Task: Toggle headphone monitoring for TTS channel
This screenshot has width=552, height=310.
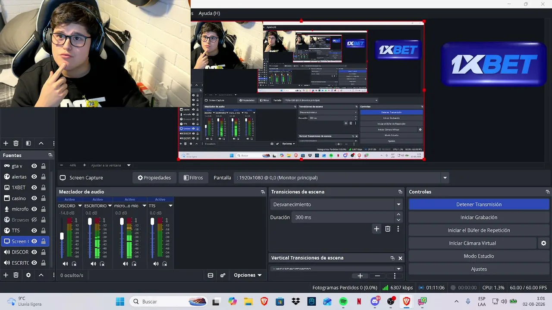Action: click(165, 263)
